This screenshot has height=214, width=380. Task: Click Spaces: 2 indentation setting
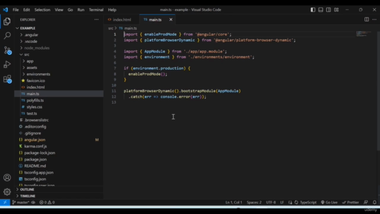pos(254,202)
